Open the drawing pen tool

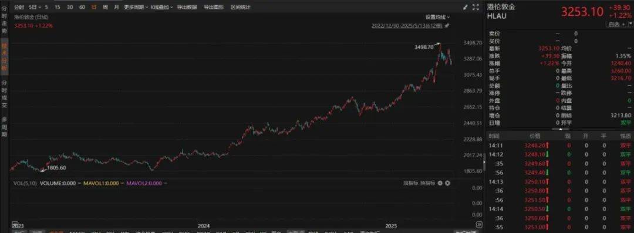pos(466,7)
